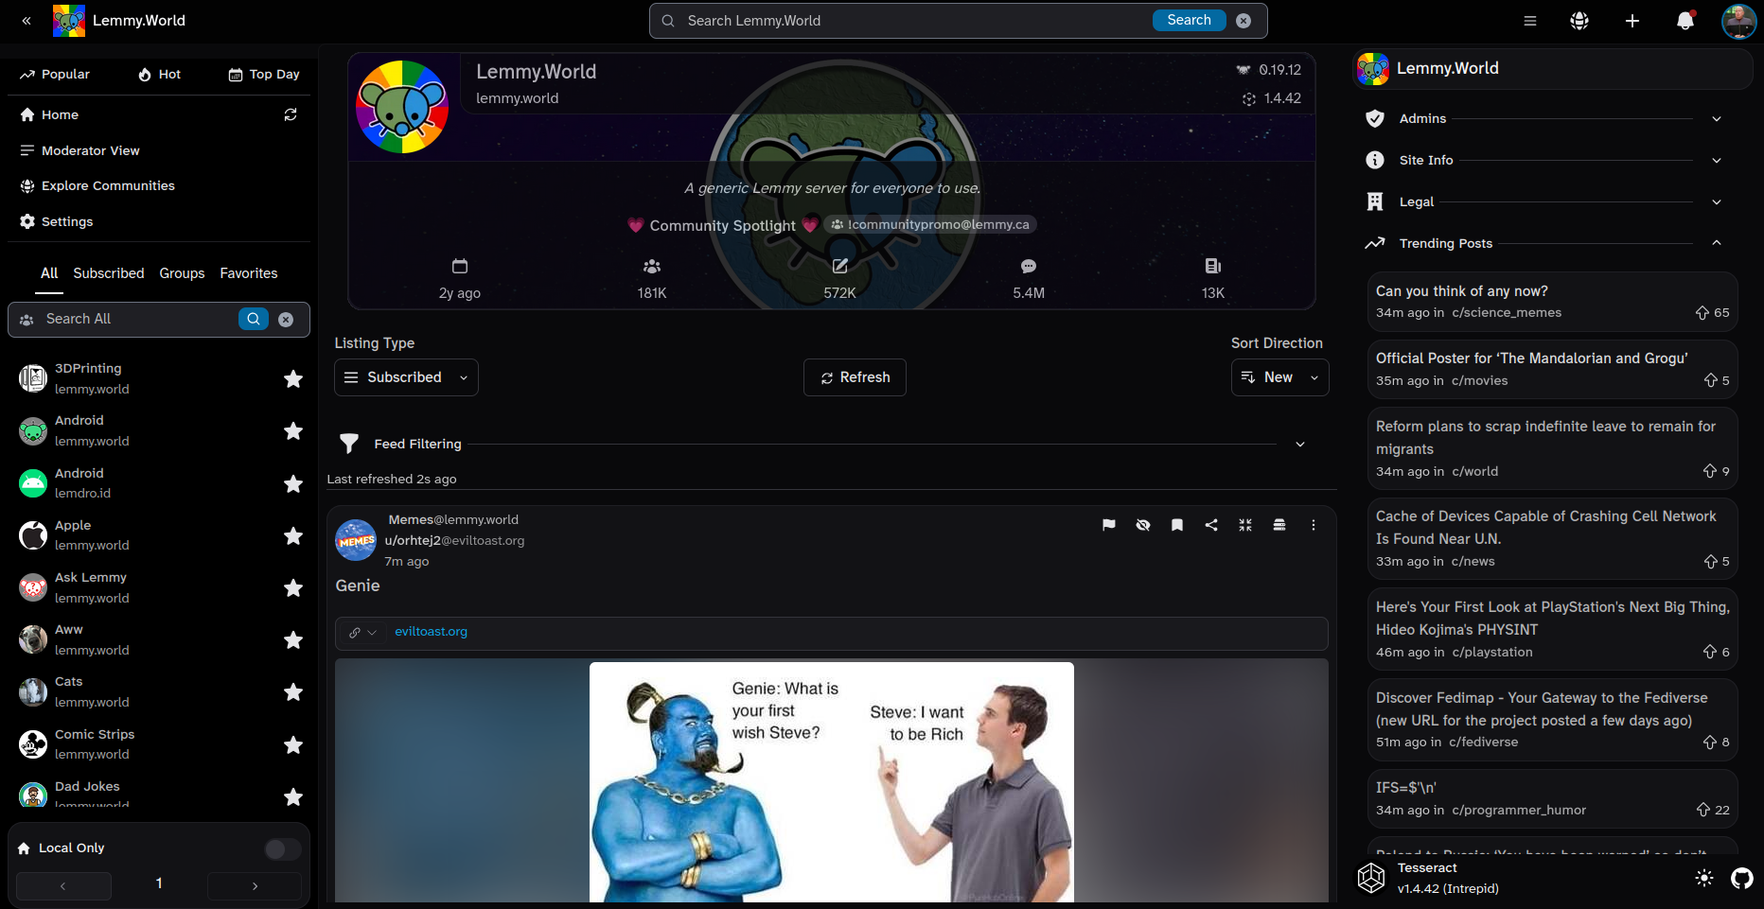This screenshot has width=1764, height=909.
Task: Bookmark the Genie post
Action: pyautogui.click(x=1177, y=525)
